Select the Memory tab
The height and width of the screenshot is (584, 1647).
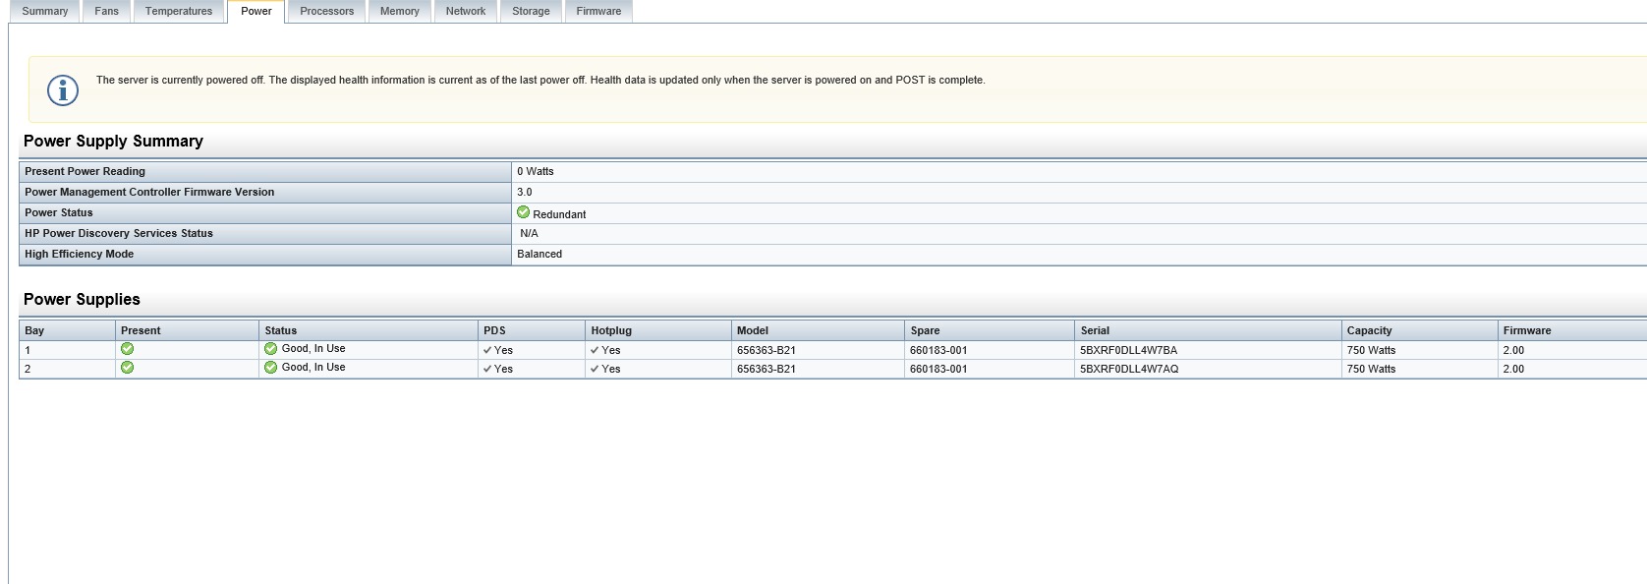click(x=399, y=11)
